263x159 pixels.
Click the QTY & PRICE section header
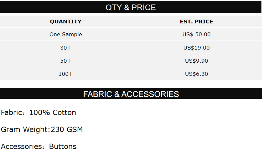pos(131,7)
